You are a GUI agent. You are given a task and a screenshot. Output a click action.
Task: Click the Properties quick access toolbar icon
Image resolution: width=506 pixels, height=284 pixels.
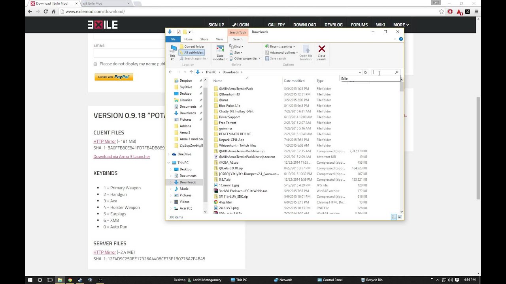pyautogui.click(x=179, y=32)
